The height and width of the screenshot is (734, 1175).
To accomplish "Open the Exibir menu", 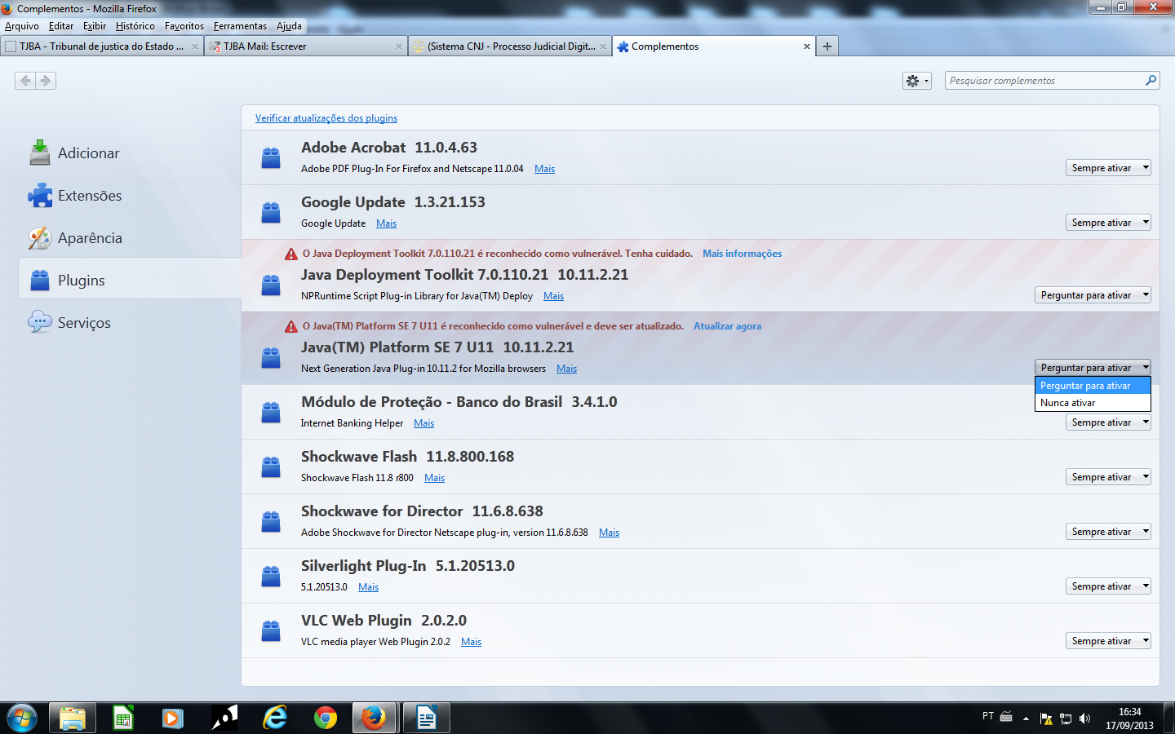I will pyautogui.click(x=95, y=26).
